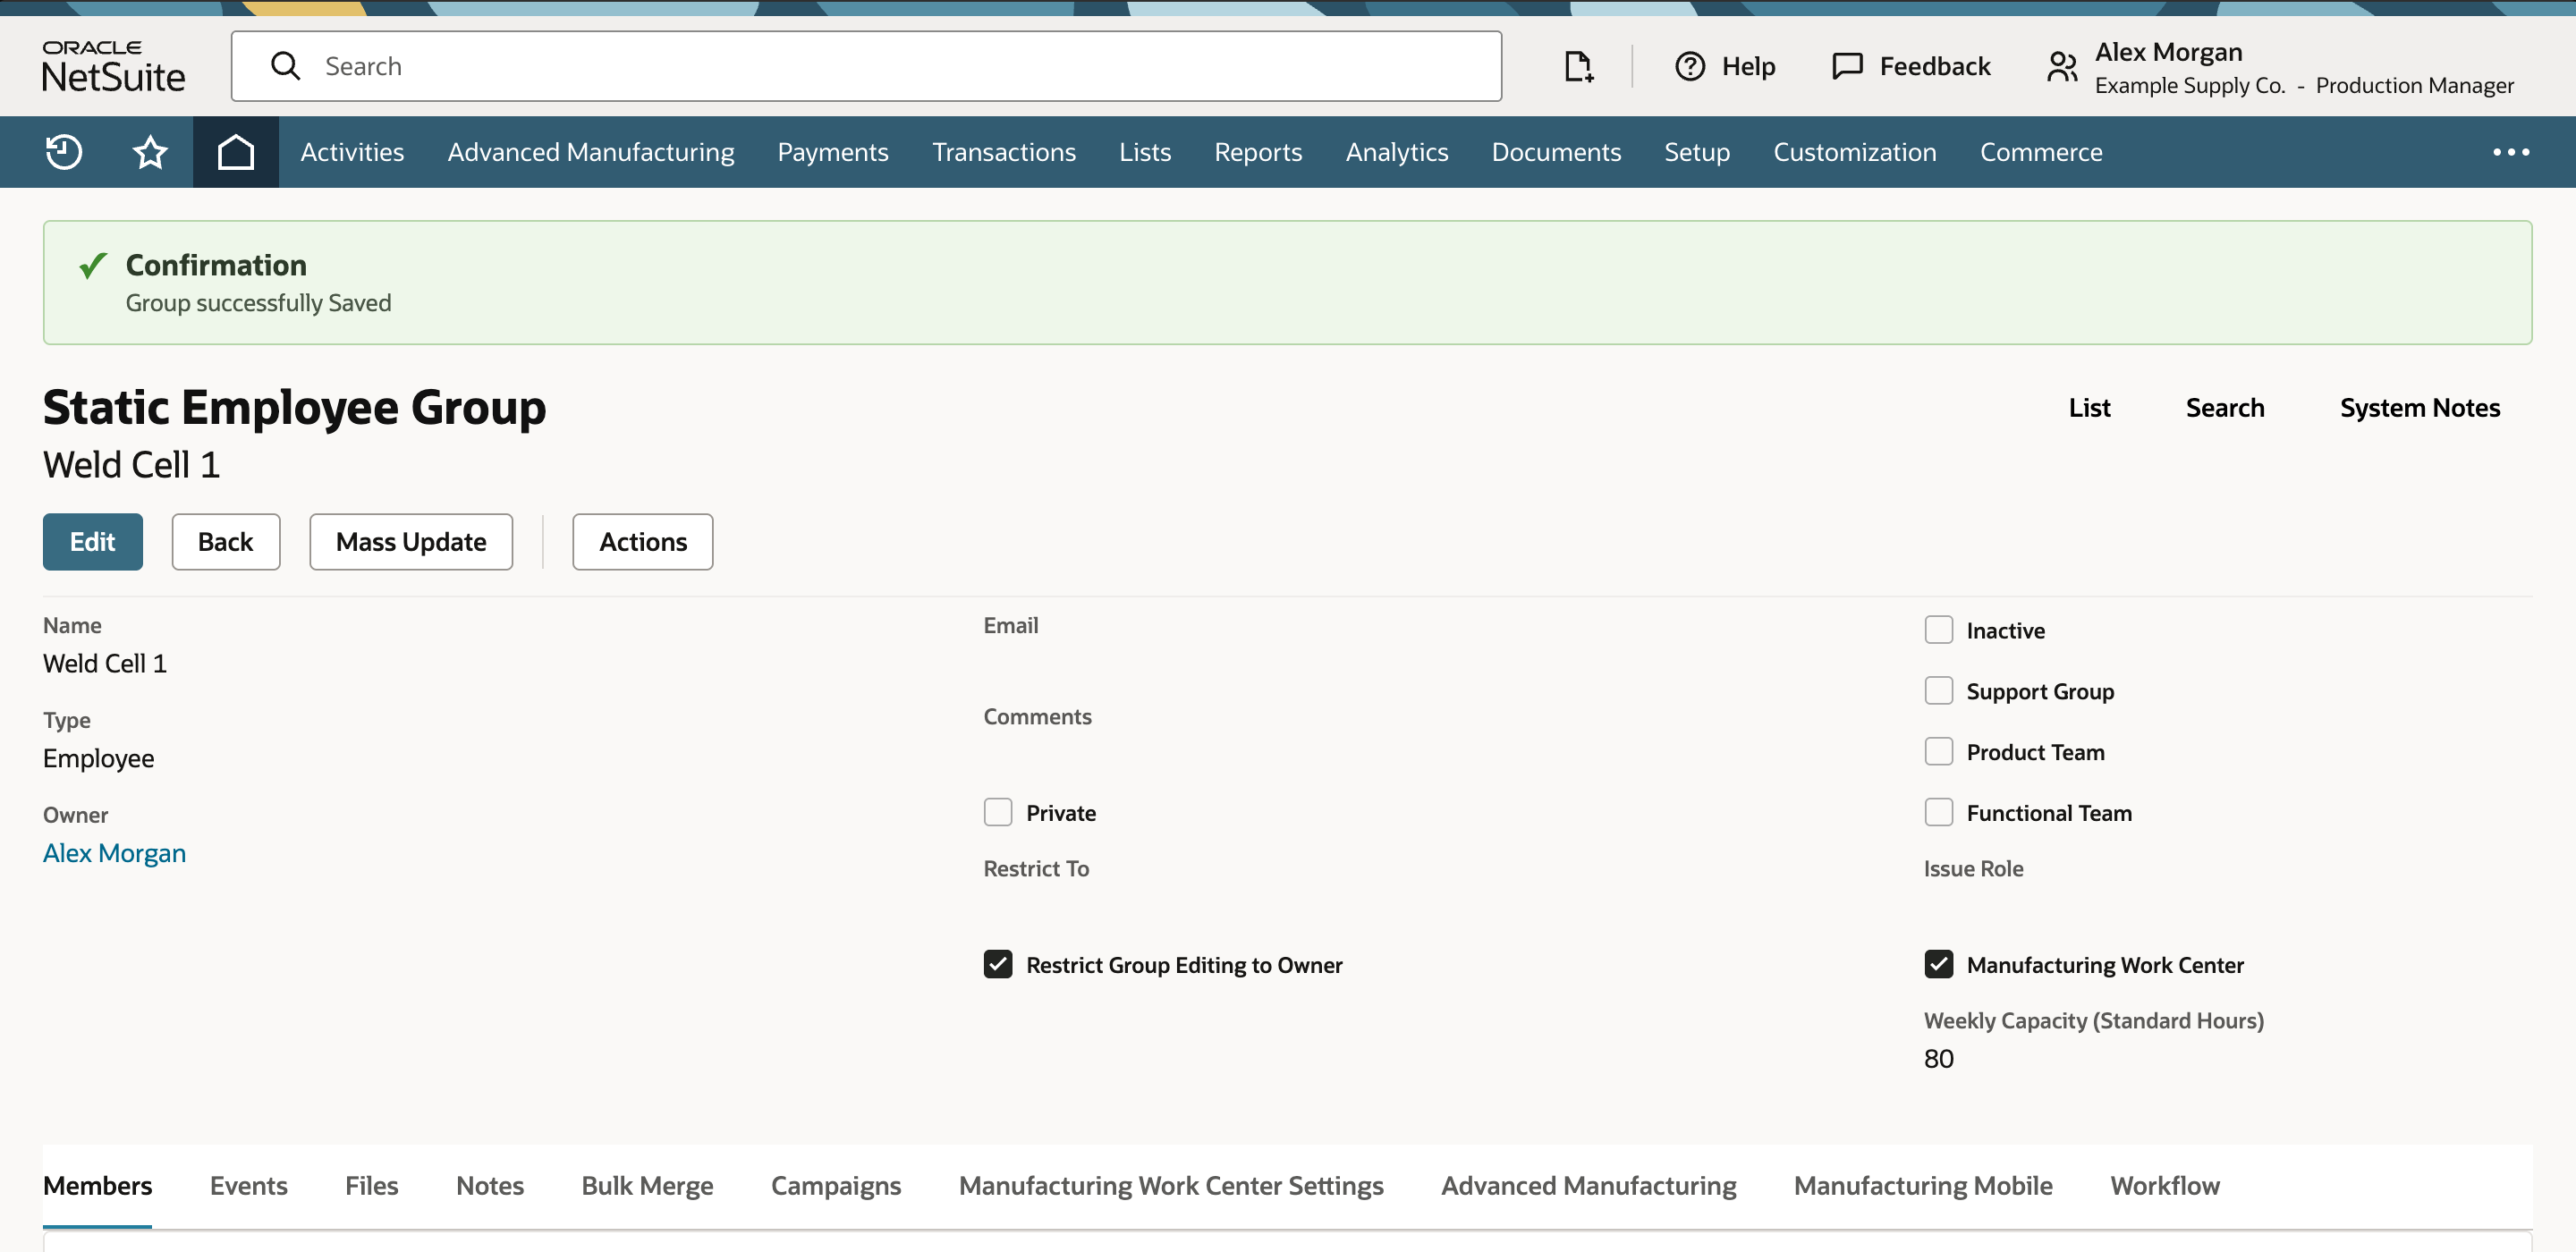
Task: Toggle the Inactive checkbox
Action: pyautogui.click(x=1938, y=630)
